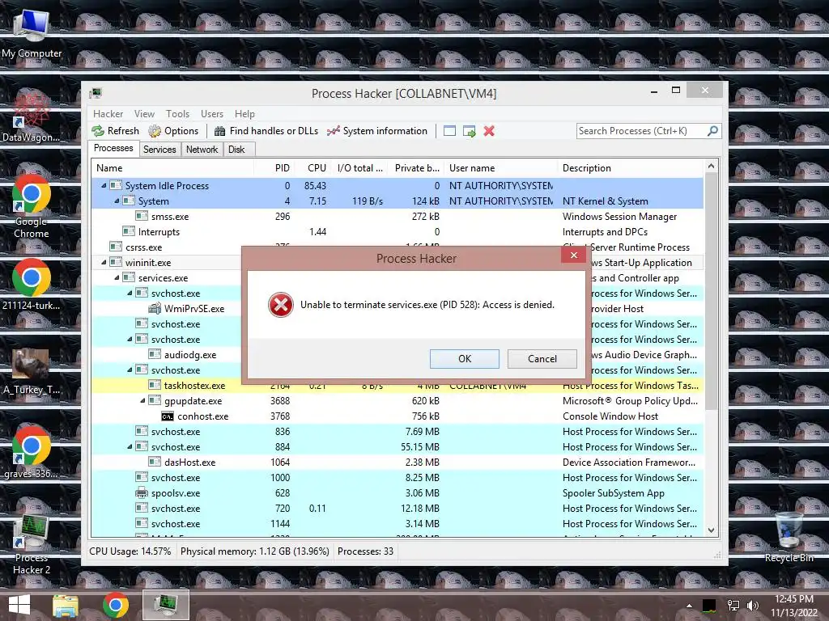Open File Explorer from taskbar

66,605
